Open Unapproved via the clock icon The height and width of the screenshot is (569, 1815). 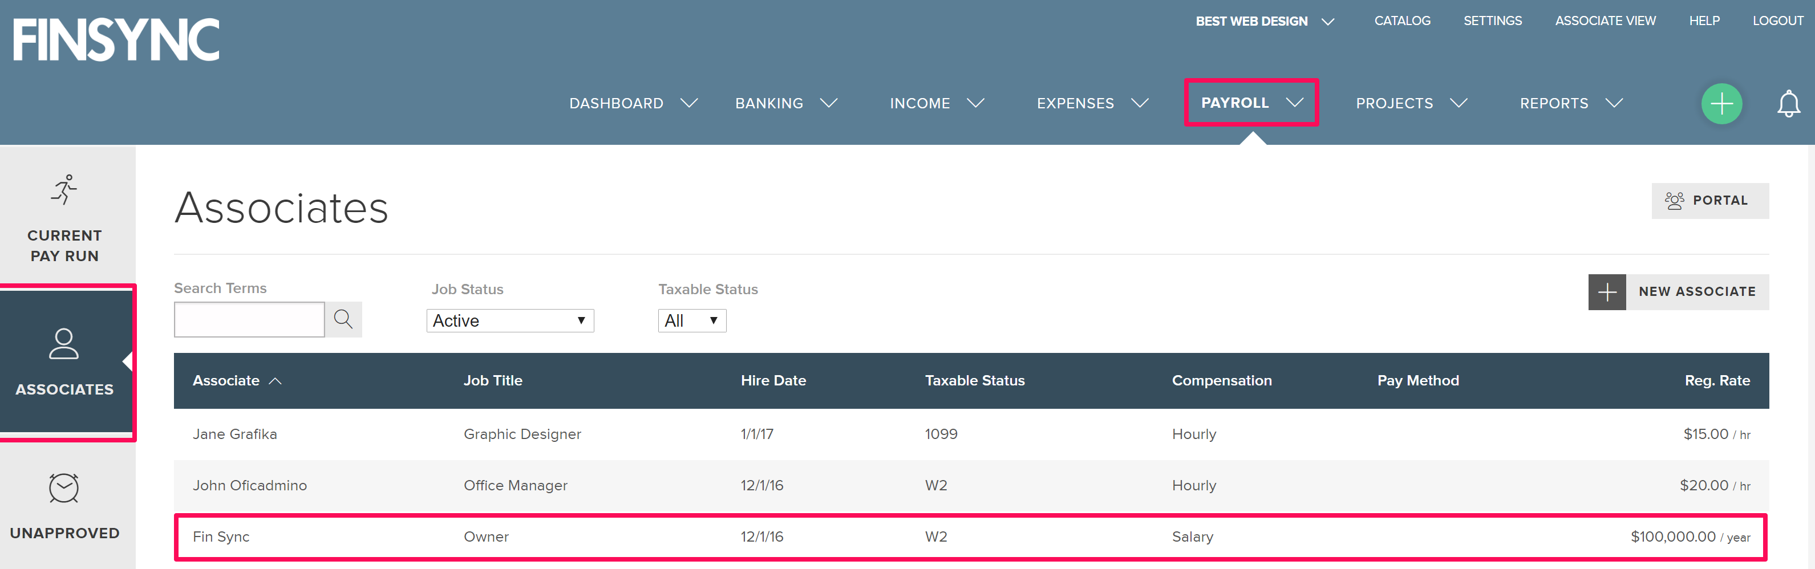click(x=64, y=487)
